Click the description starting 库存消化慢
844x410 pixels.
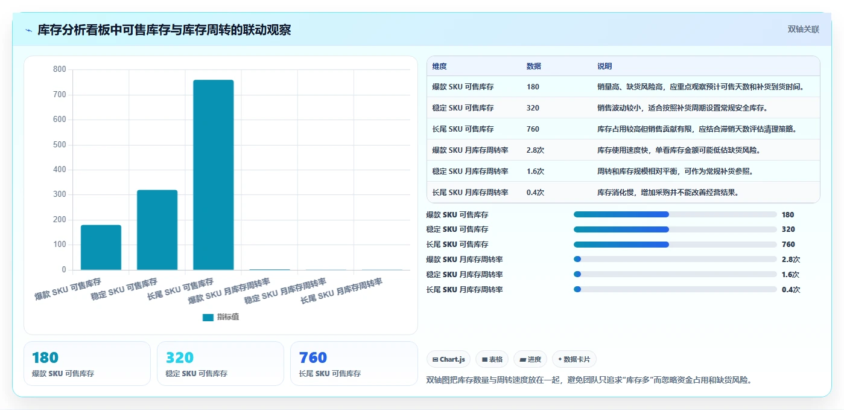668,193
